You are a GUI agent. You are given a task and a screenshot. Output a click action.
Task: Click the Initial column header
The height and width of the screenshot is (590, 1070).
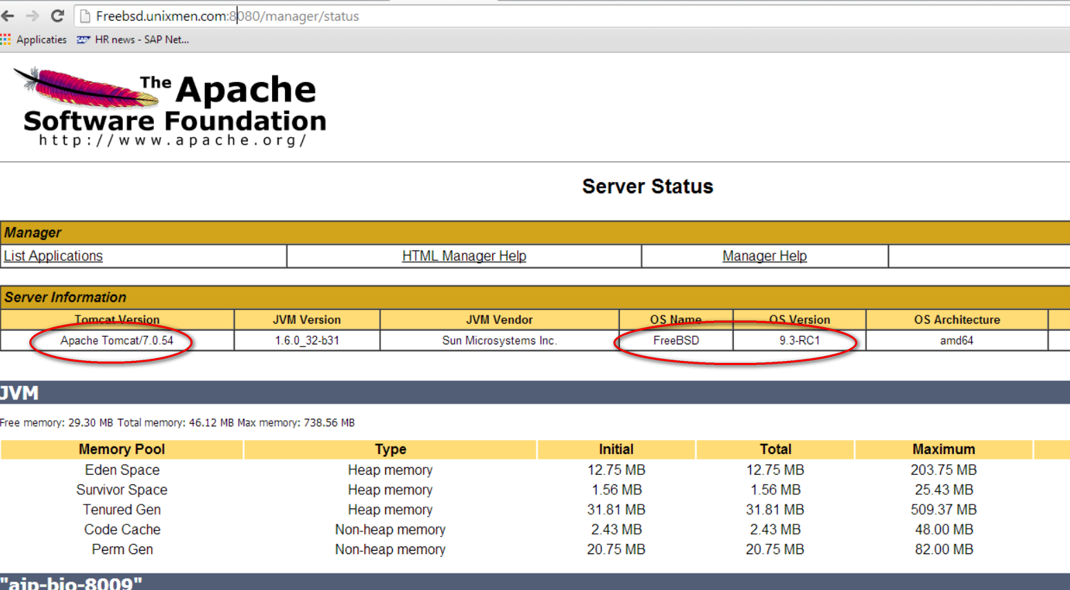pyautogui.click(x=616, y=449)
